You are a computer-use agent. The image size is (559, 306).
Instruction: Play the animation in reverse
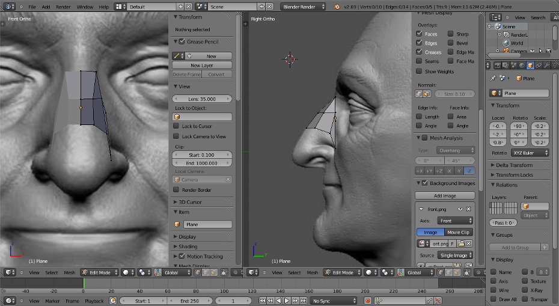278,301
